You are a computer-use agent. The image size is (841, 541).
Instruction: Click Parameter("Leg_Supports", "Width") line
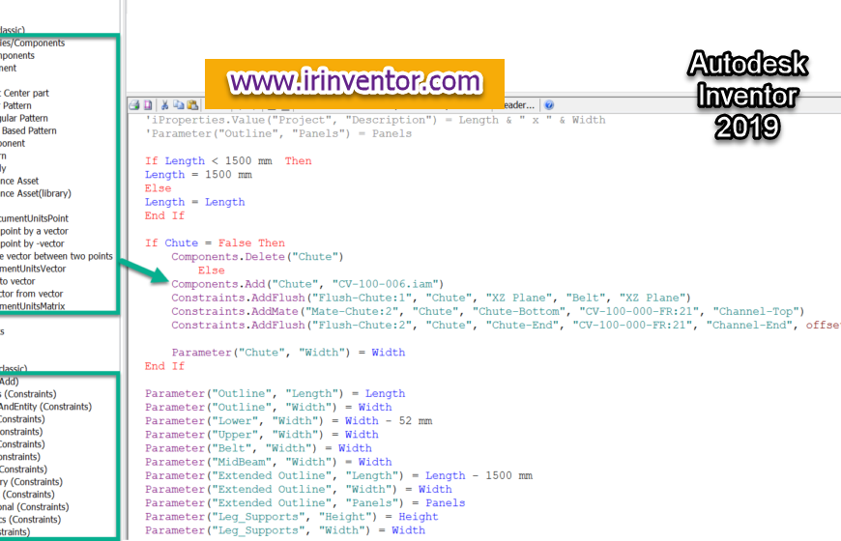point(285,530)
